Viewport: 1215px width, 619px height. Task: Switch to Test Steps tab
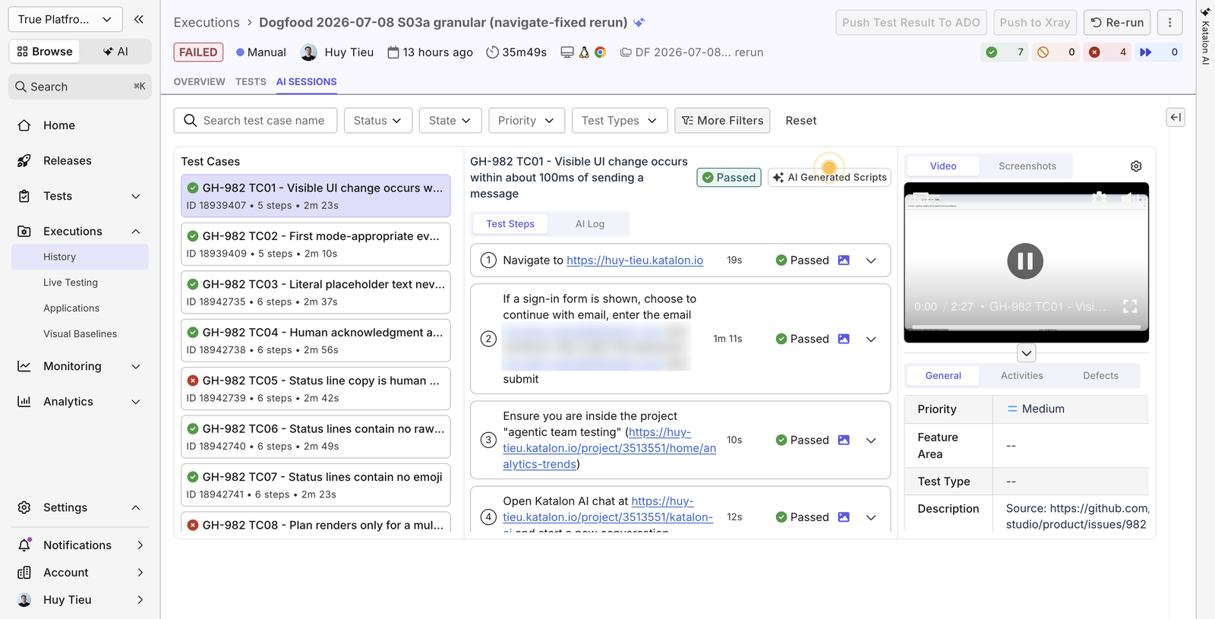(510, 224)
